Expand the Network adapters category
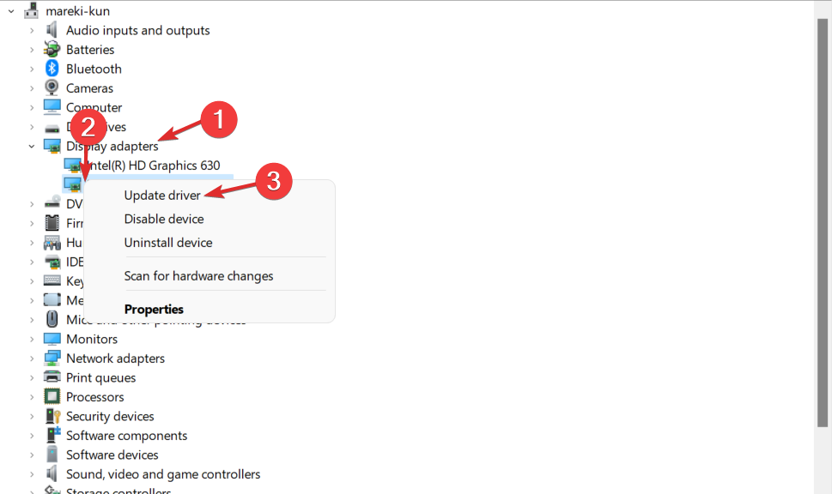 tap(32, 358)
